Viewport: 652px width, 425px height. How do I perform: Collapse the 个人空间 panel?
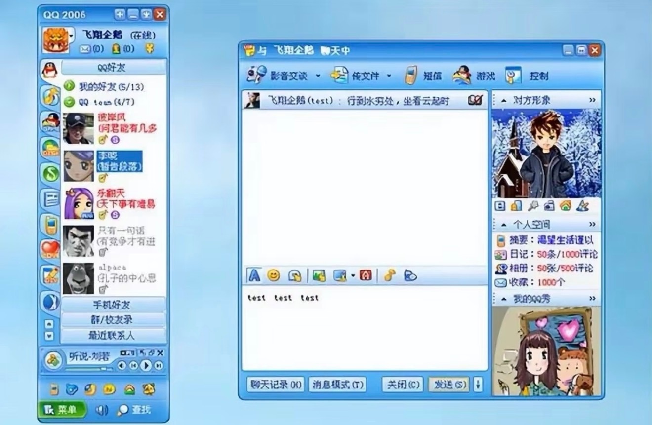504,225
